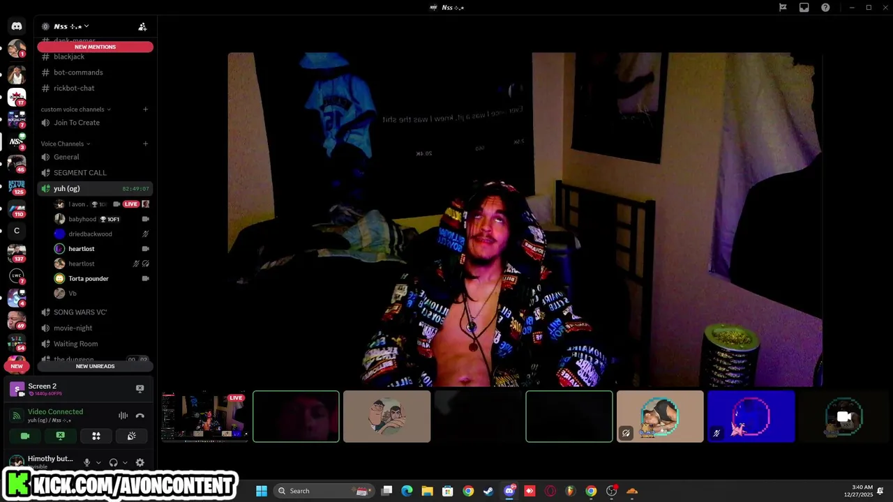Click the NEW server notifications pill
The image size is (893, 502).
(x=17, y=366)
